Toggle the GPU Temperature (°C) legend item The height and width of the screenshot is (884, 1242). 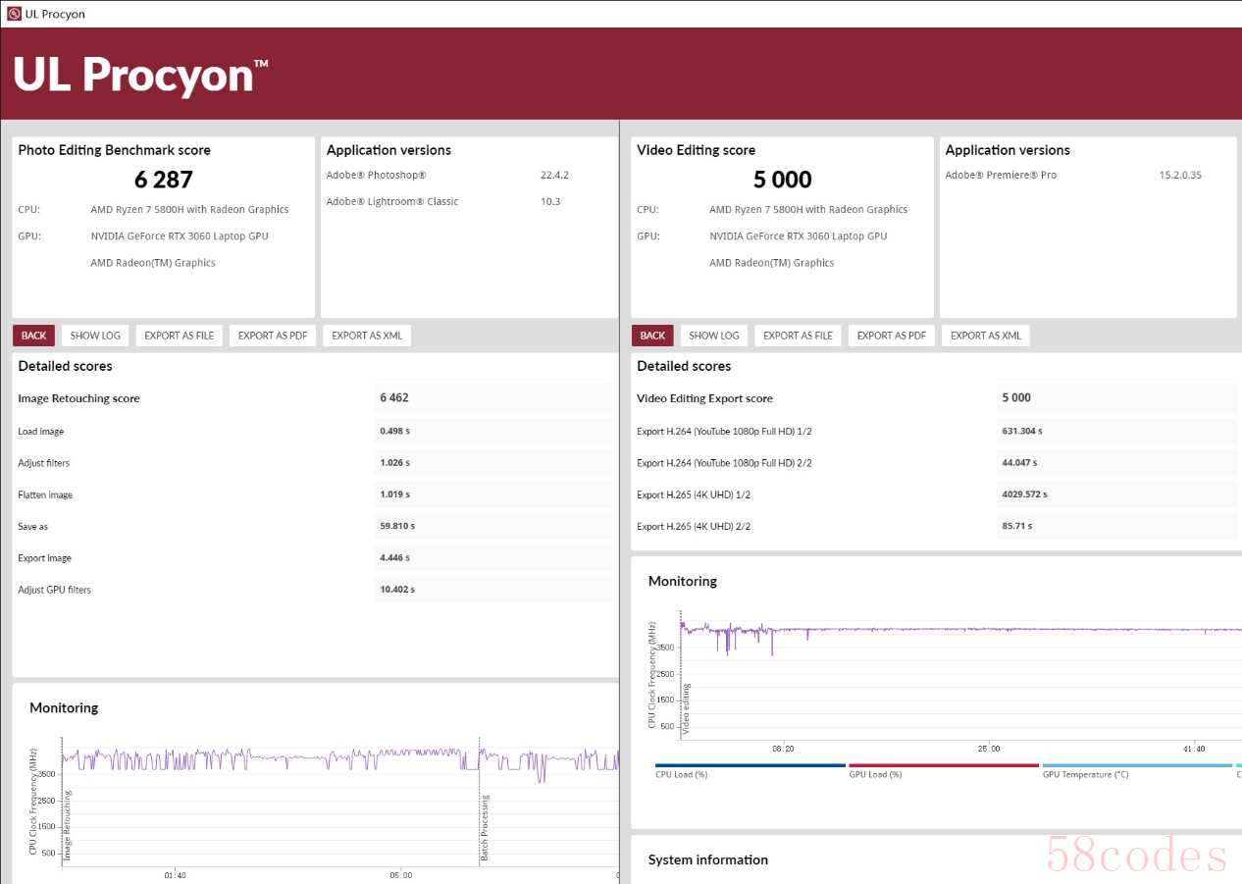tap(1137, 771)
